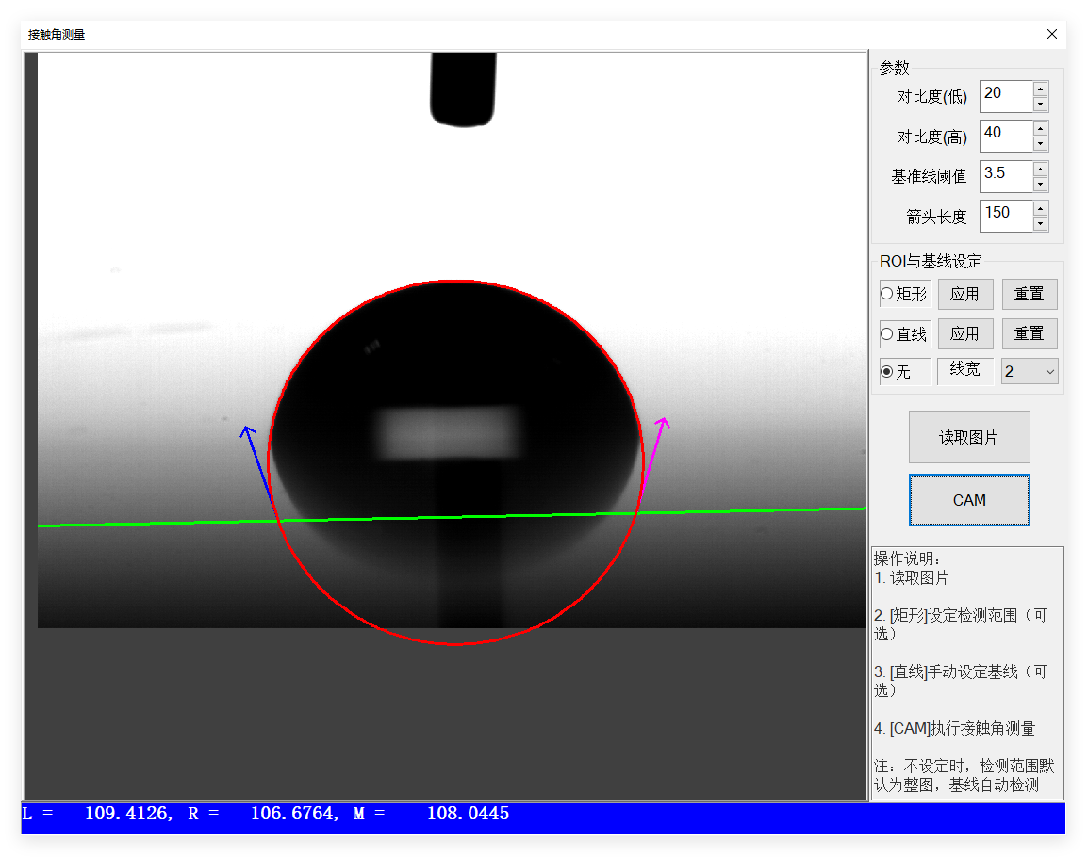This screenshot has height=857, width=1088.
Task: Increase the 对比度(低) value with up arrow
Action: pyautogui.click(x=1040, y=89)
